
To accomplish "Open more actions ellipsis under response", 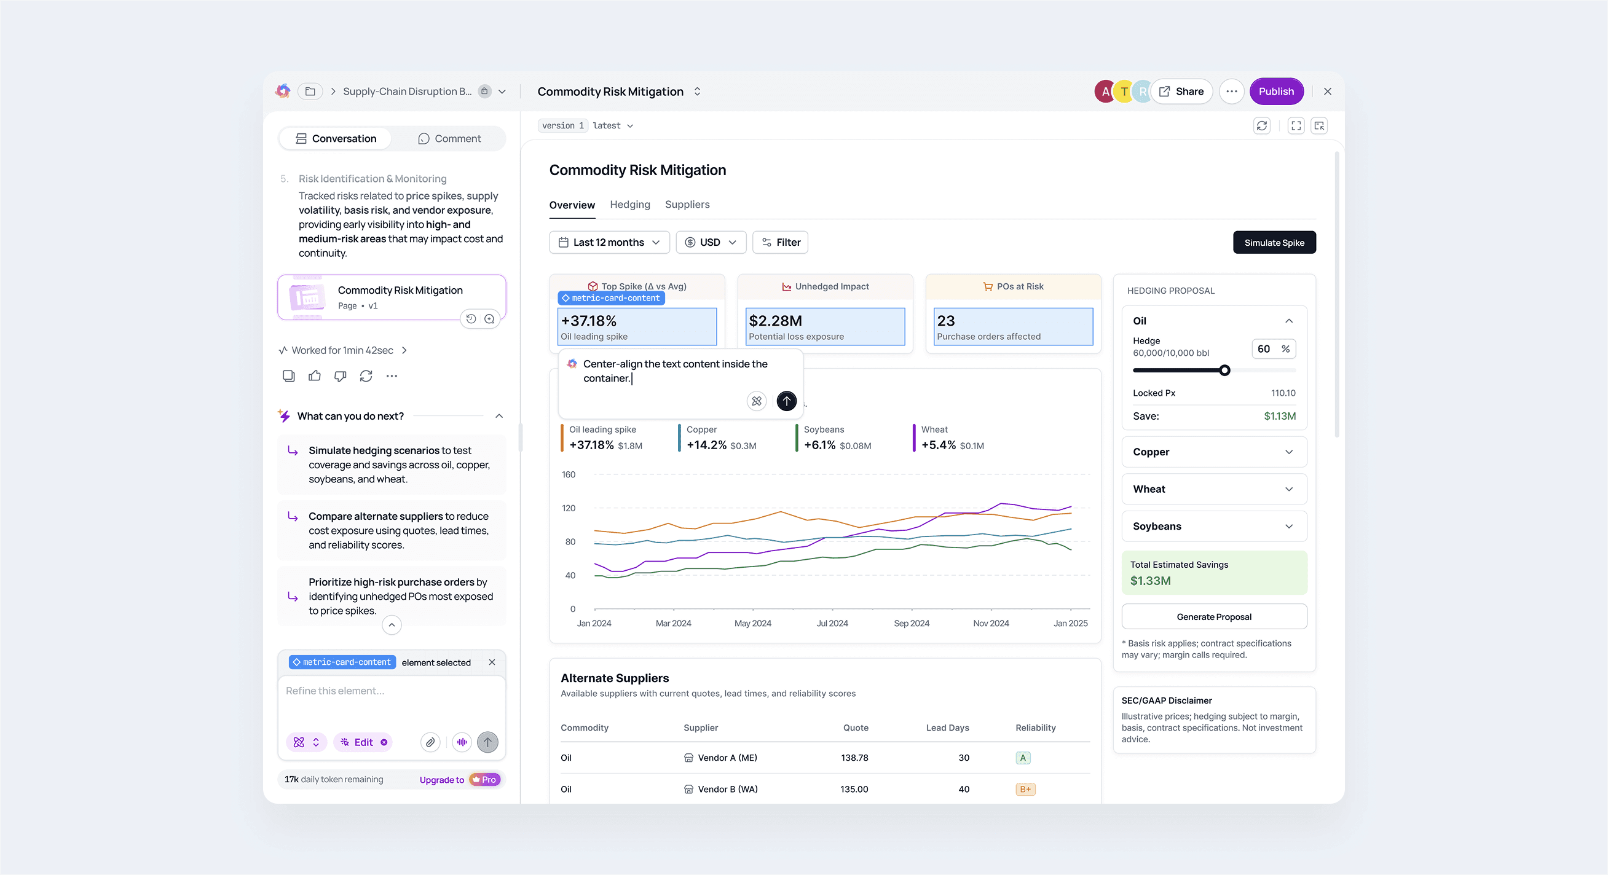I will click(392, 375).
